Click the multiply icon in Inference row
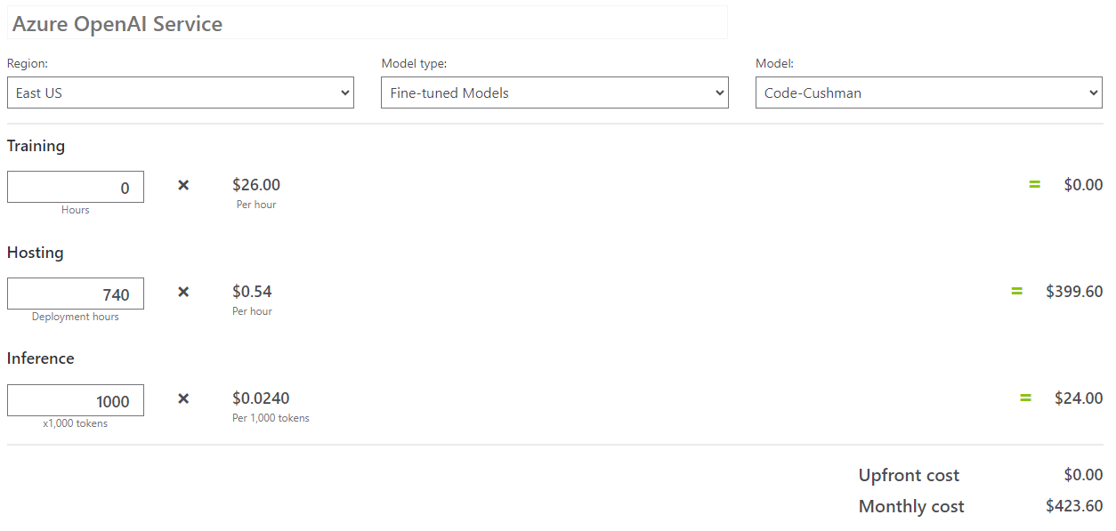 [183, 398]
